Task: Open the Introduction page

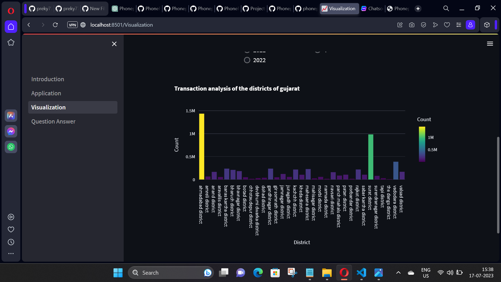Action: [x=48, y=79]
